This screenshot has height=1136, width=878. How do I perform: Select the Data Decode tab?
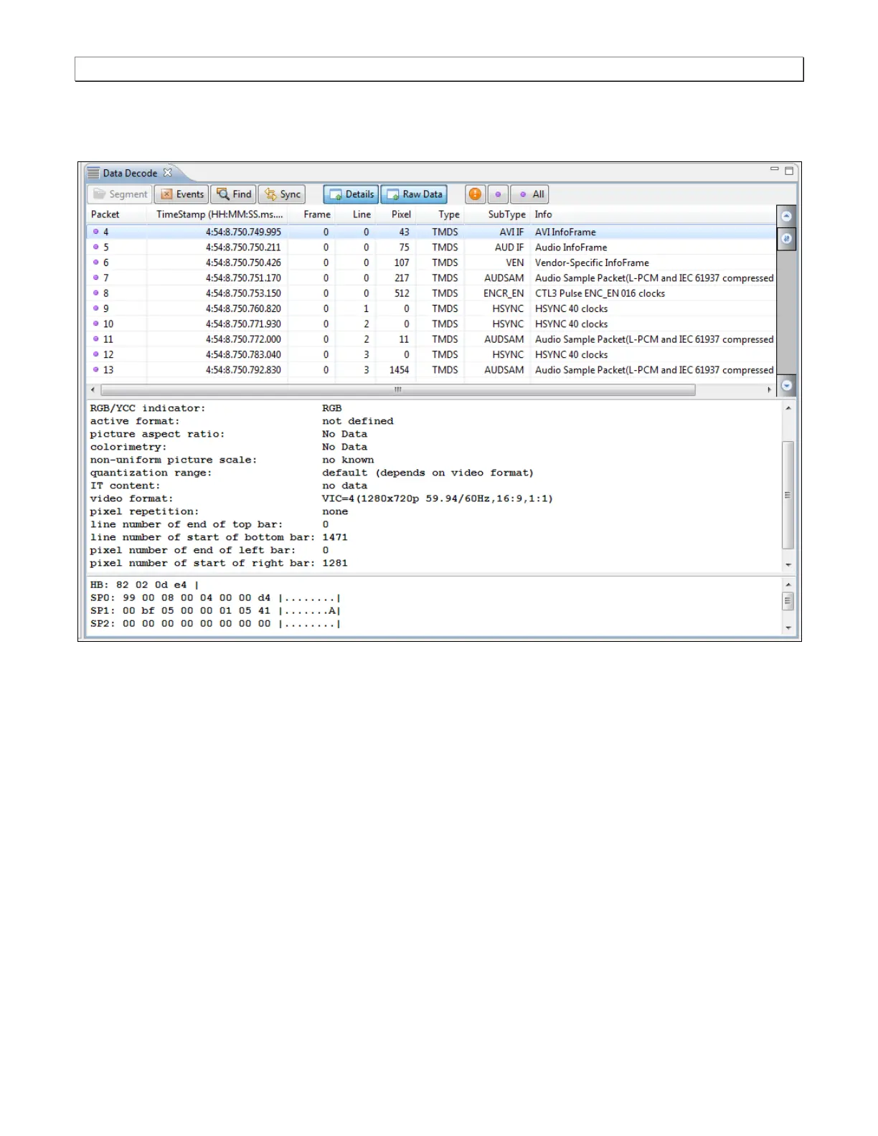coord(129,173)
